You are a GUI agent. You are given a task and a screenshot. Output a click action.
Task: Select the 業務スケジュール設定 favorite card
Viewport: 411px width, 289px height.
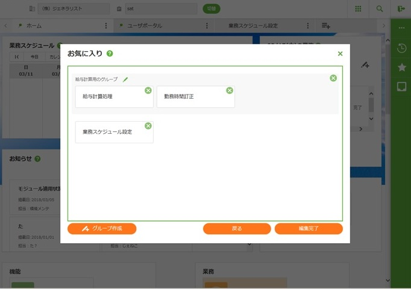(115, 132)
